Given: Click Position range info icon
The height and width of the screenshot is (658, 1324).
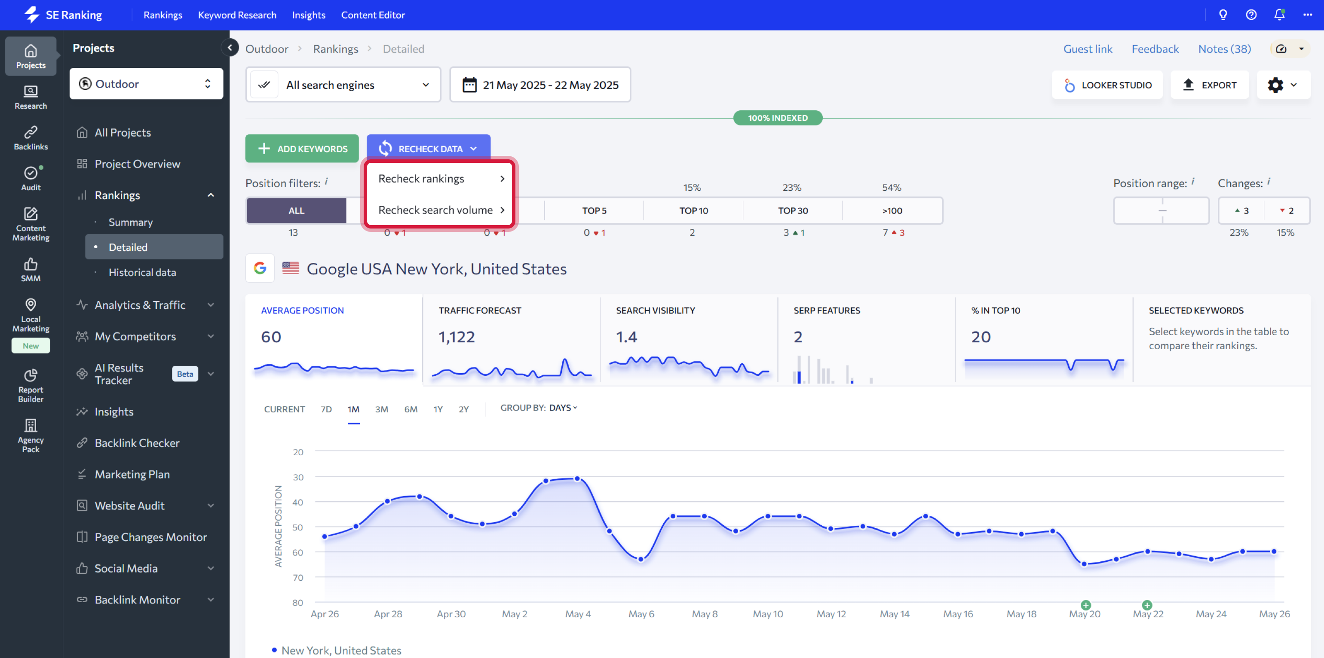Looking at the screenshot, I should (1193, 181).
